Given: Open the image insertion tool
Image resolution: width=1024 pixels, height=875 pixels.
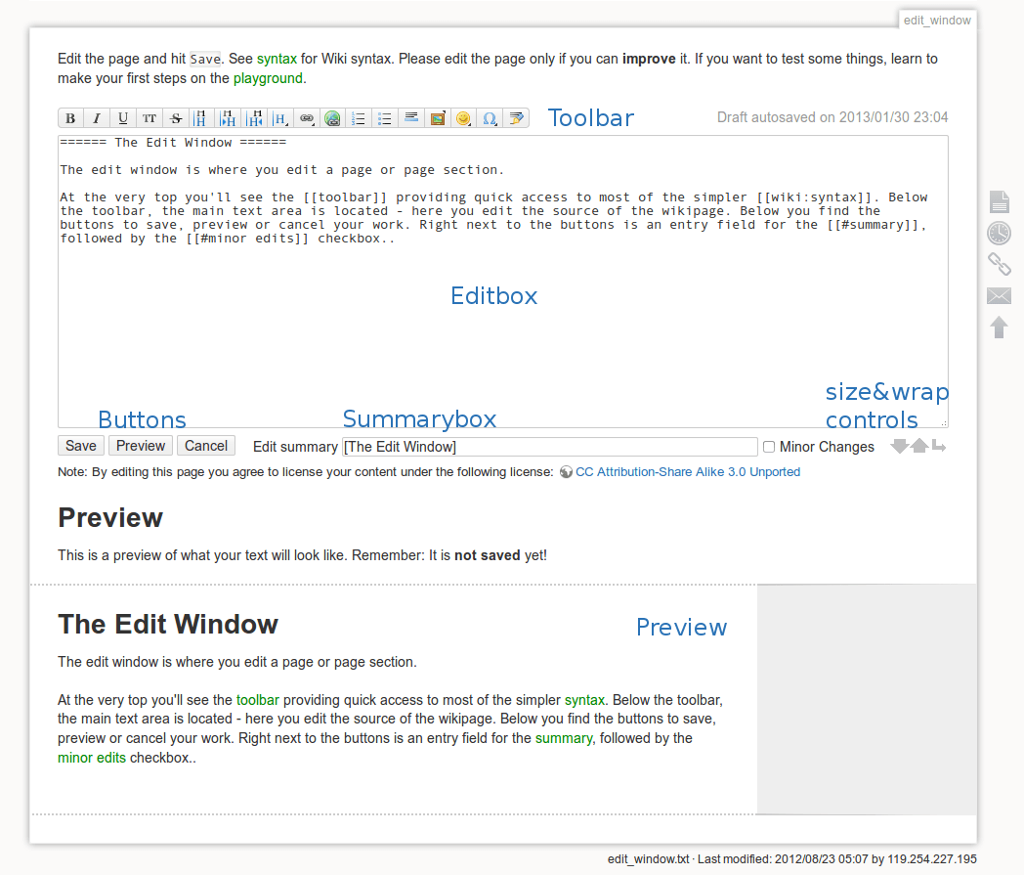Looking at the screenshot, I should [438, 117].
